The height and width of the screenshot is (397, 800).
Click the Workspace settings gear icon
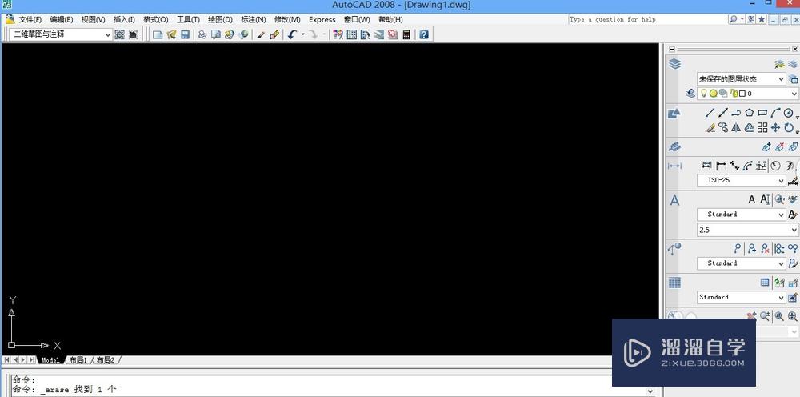[x=119, y=34]
